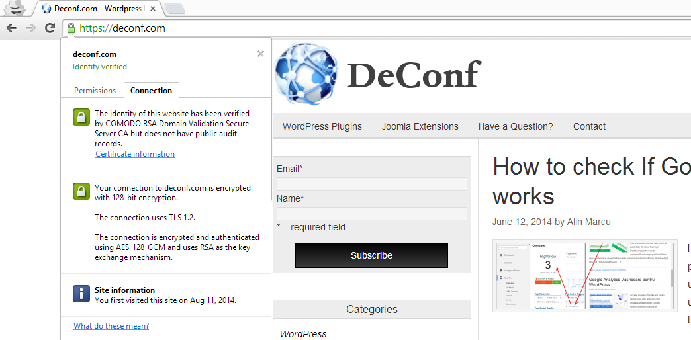
Task: Close the site info popup
Action: 260,54
